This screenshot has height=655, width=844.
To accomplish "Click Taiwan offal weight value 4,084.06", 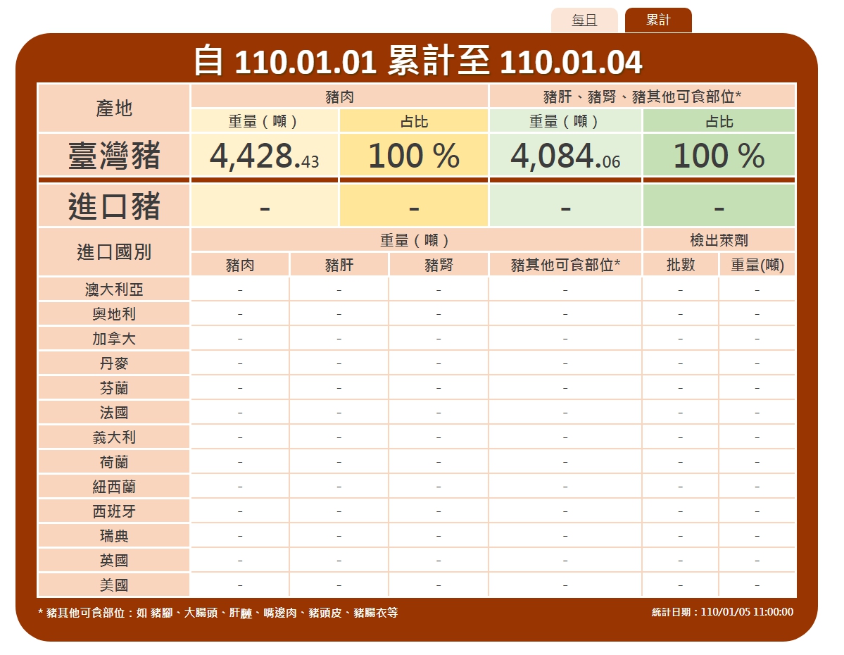I will pyautogui.click(x=565, y=156).
